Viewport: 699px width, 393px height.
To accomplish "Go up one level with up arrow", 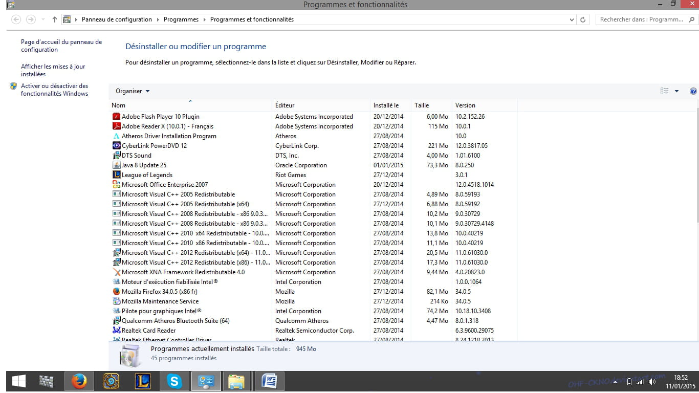I will tap(55, 19).
